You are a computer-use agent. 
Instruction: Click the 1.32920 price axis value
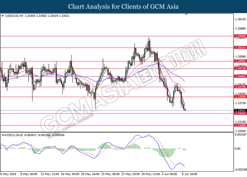point(240,131)
